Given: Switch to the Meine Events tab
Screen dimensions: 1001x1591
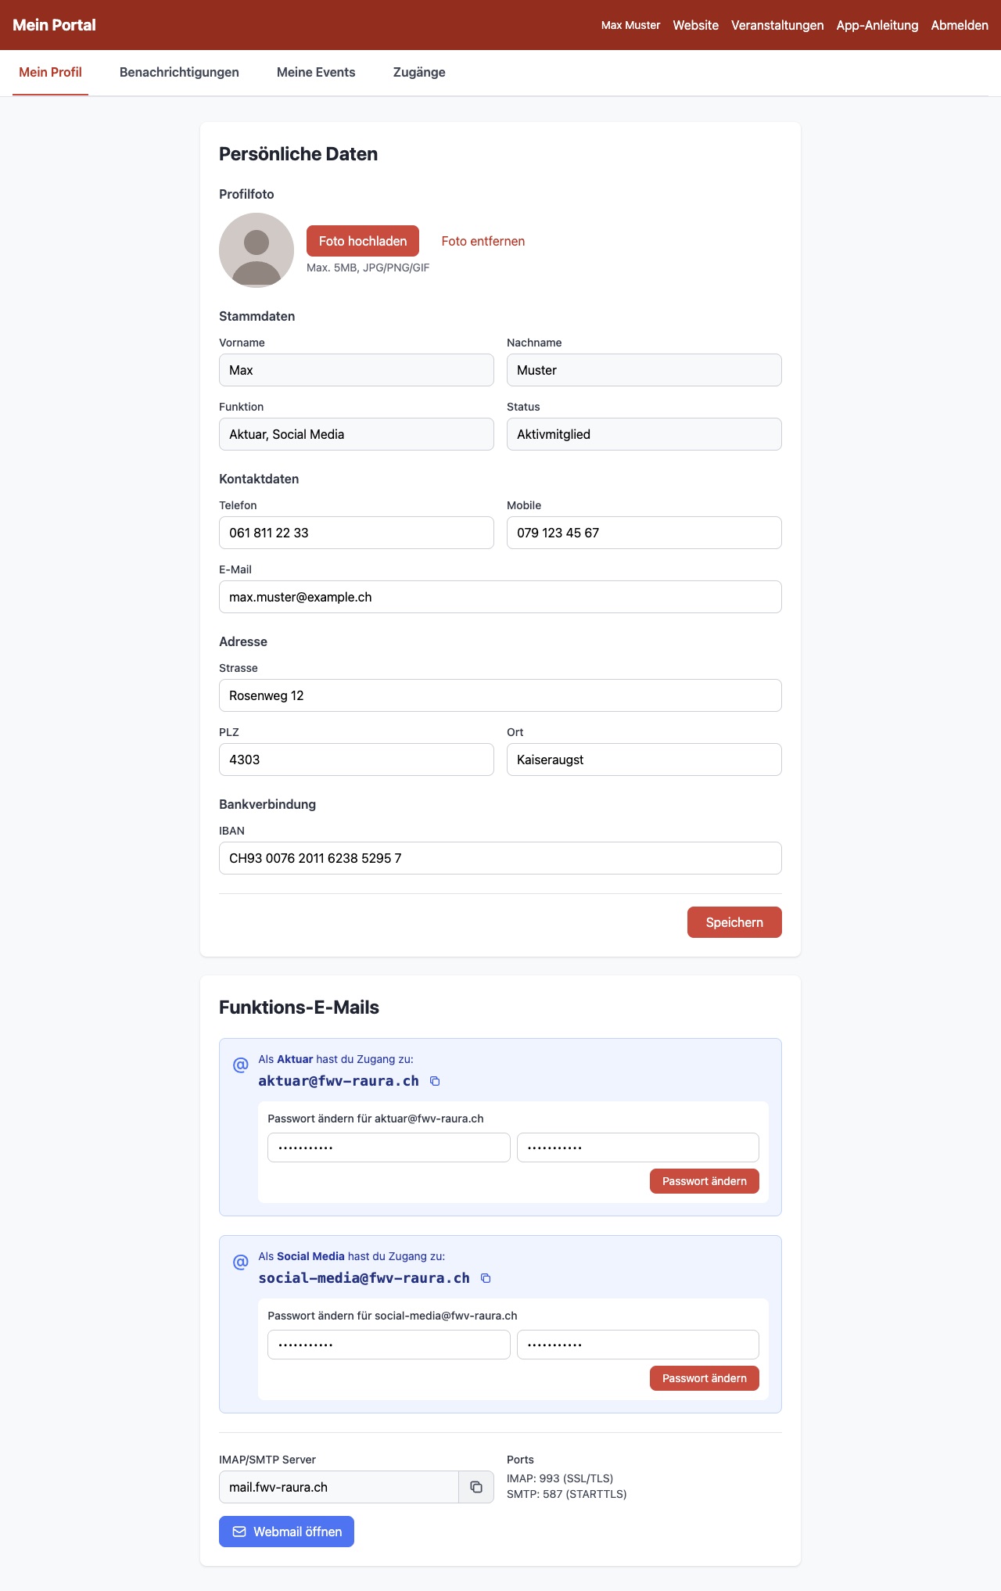Looking at the screenshot, I should coord(316,72).
